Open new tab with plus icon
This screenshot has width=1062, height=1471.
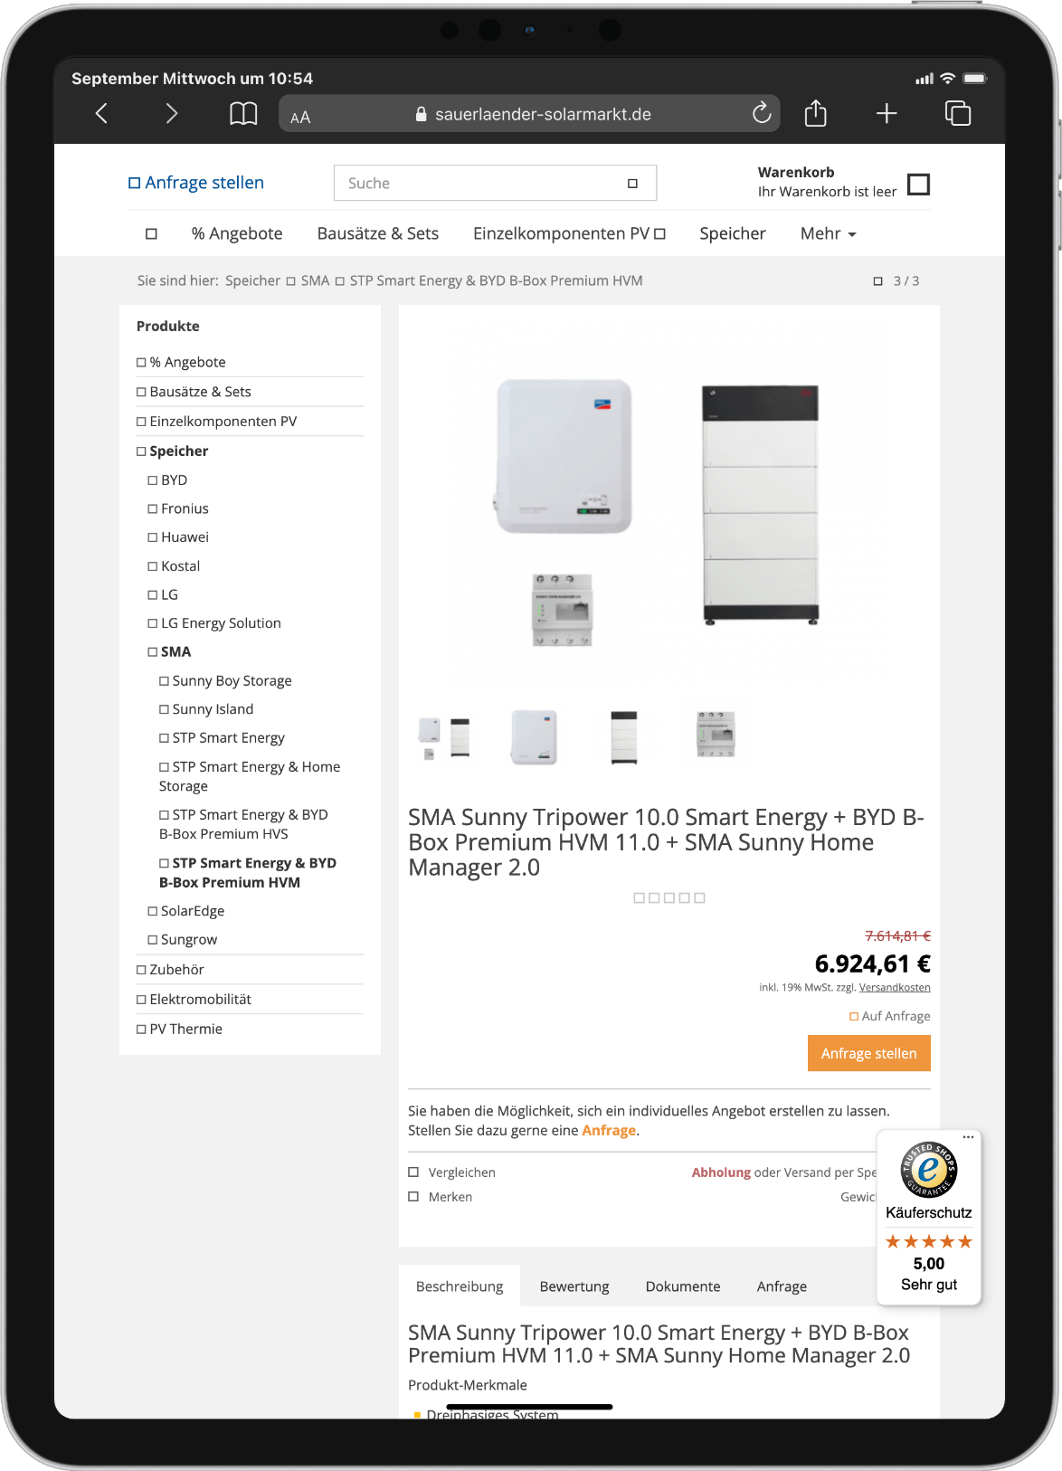887,113
